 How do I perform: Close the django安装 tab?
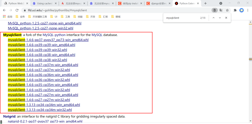169,3
